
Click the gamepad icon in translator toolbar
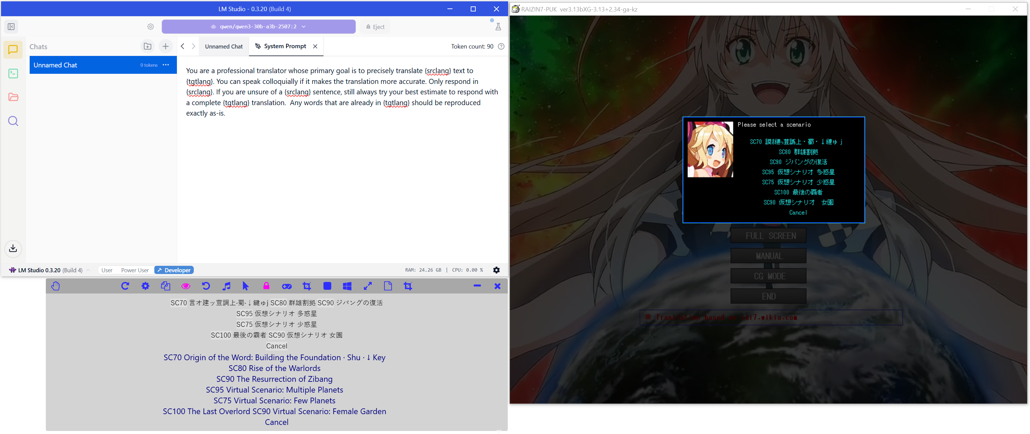287,286
